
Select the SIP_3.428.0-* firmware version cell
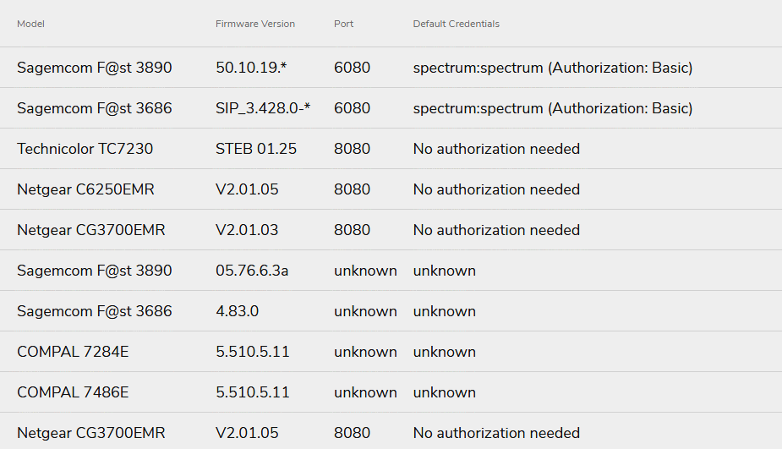pyautogui.click(x=263, y=108)
